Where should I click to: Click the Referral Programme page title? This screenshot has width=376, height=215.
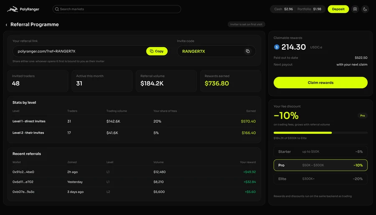point(35,25)
